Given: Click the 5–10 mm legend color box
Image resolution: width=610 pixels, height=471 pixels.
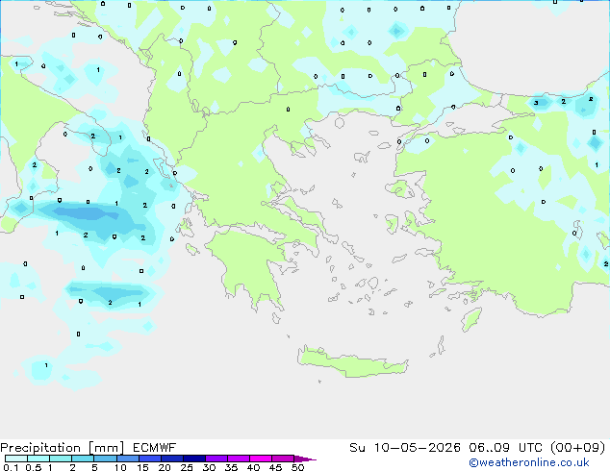Looking at the screenshot, I should click(x=106, y=459).
